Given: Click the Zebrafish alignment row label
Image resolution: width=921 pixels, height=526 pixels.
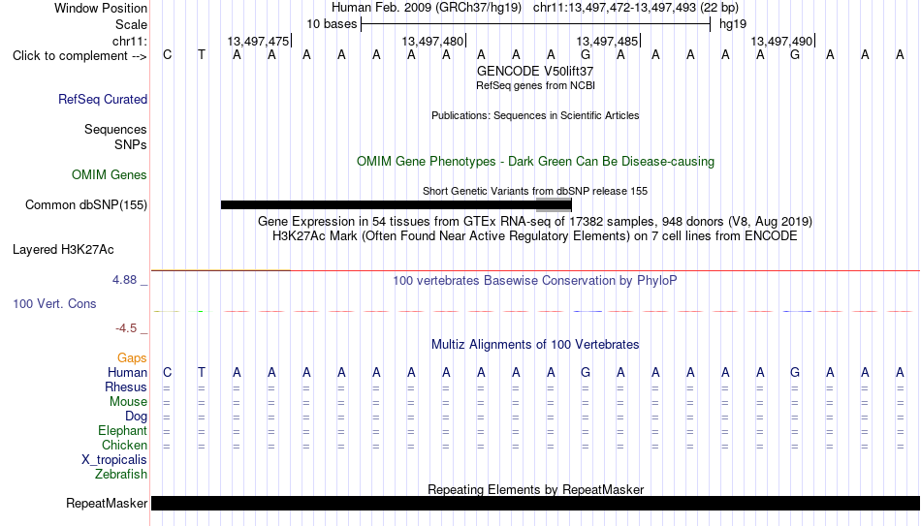Looking at the screenshot, I should (121, 475).
